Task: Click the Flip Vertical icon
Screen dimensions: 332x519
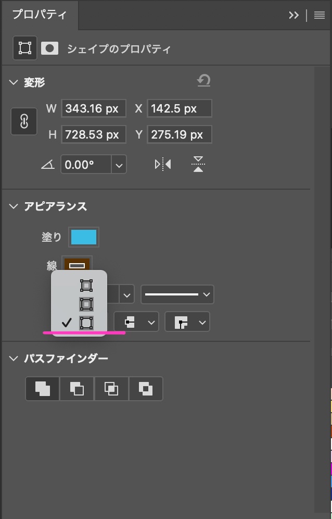Action: click(198, 164)
